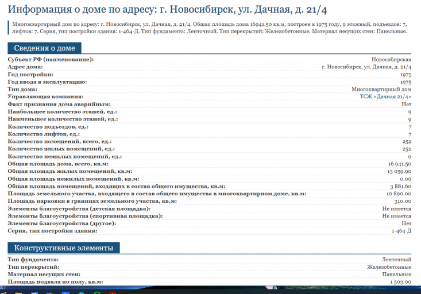421x294 pixels.
Task: Click the label Тип дома
Action: point(22,89)
